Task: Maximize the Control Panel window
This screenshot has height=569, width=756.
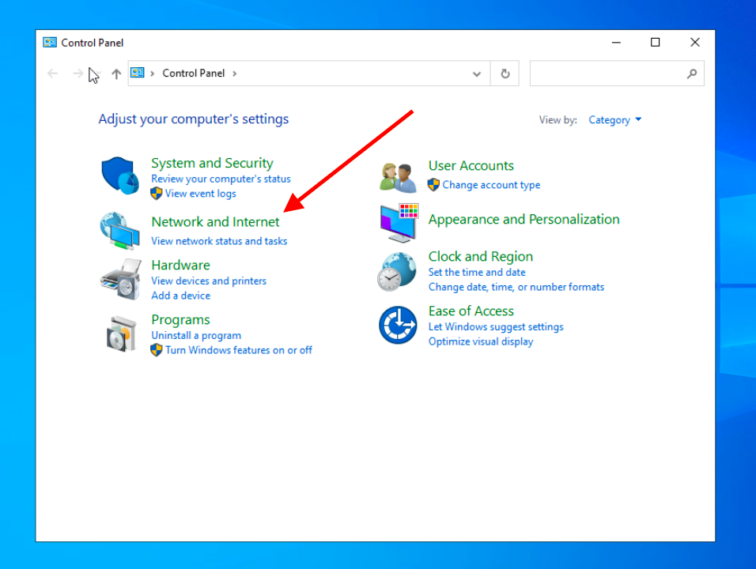Action: (656, 43)
